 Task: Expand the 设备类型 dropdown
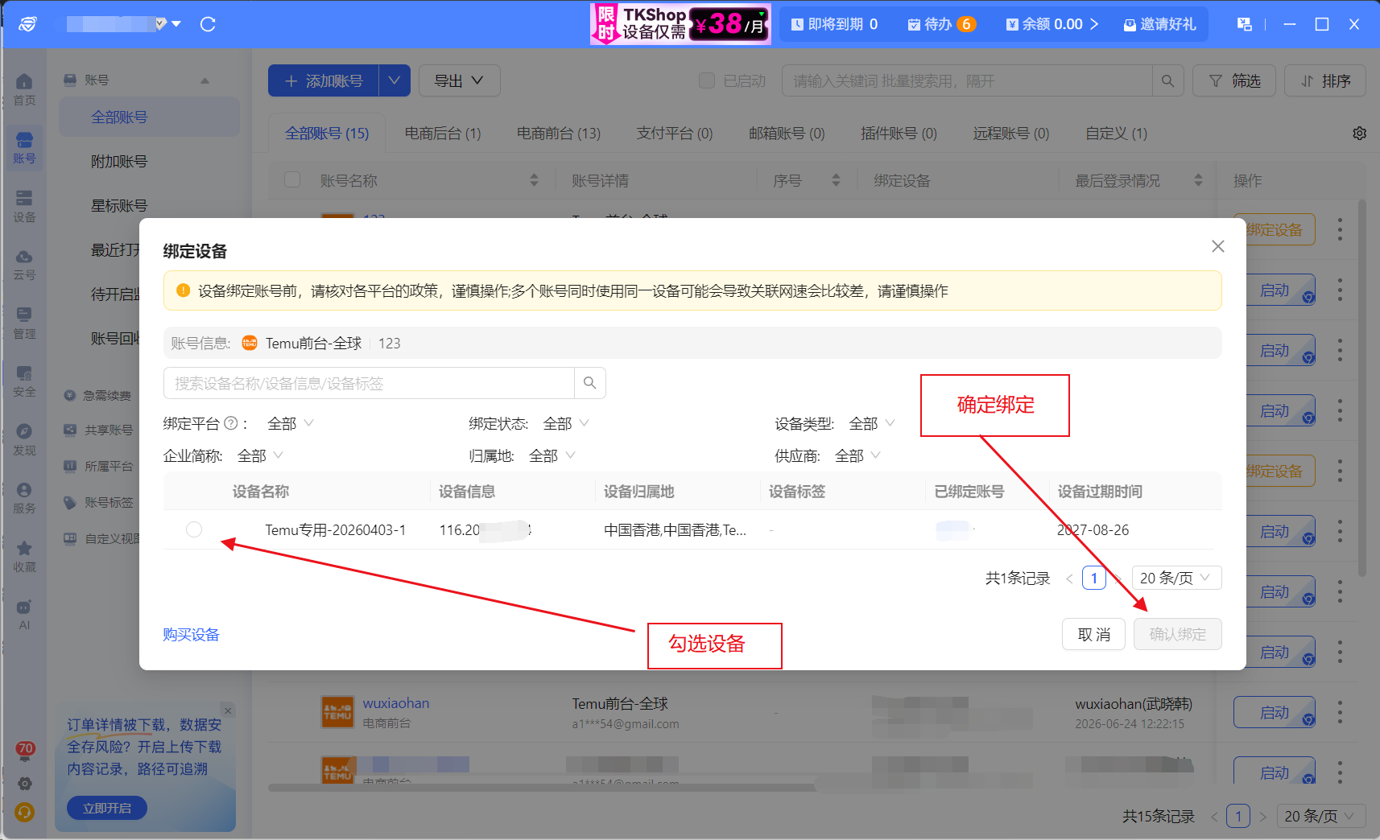point(872,423)
